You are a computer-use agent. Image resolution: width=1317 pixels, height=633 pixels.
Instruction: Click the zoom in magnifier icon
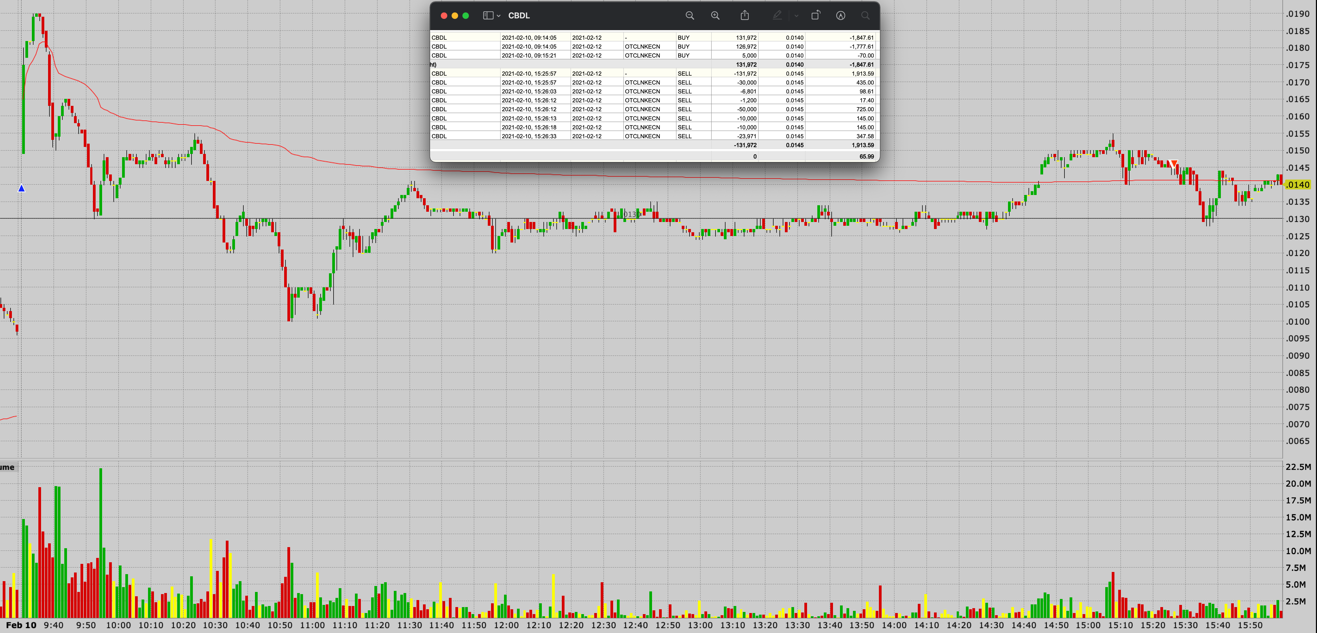[715, 15]
